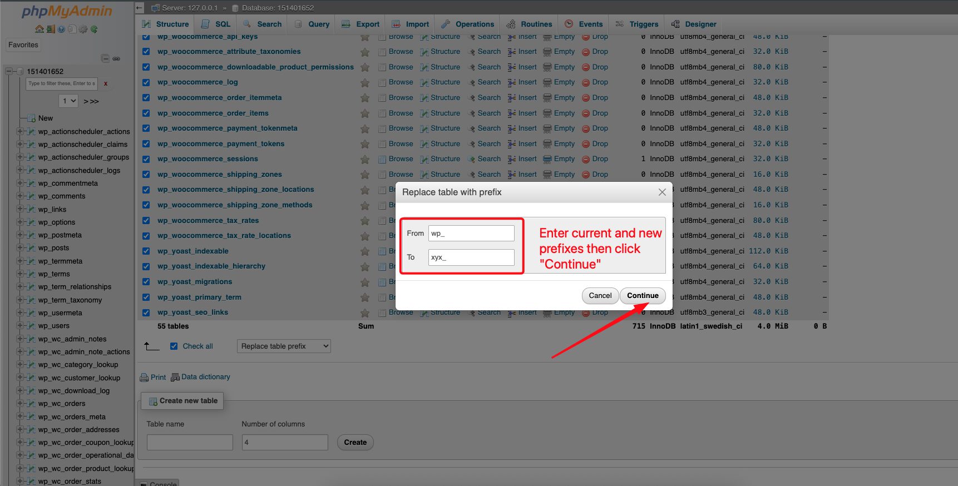Open the Replace table prefix dropdown
The height and width of the screenshot is (486, 958).
(x=284, y=346)
